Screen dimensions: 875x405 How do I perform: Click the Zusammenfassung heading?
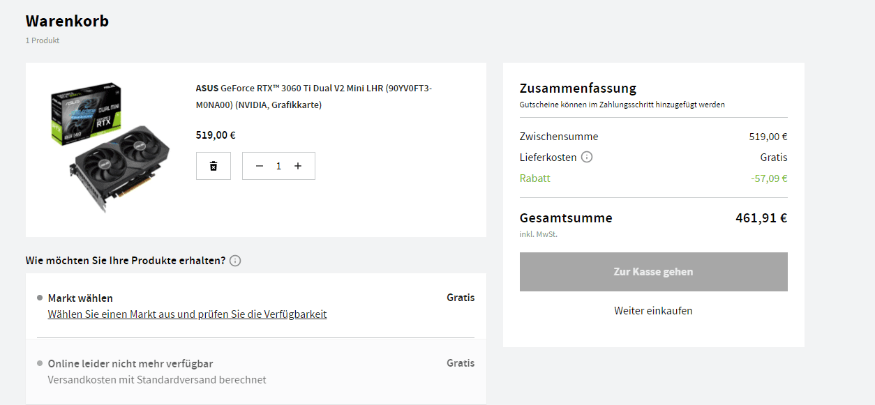pos(578,89)
